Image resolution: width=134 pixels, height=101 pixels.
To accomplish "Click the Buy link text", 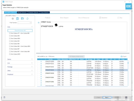I will 121,18.
